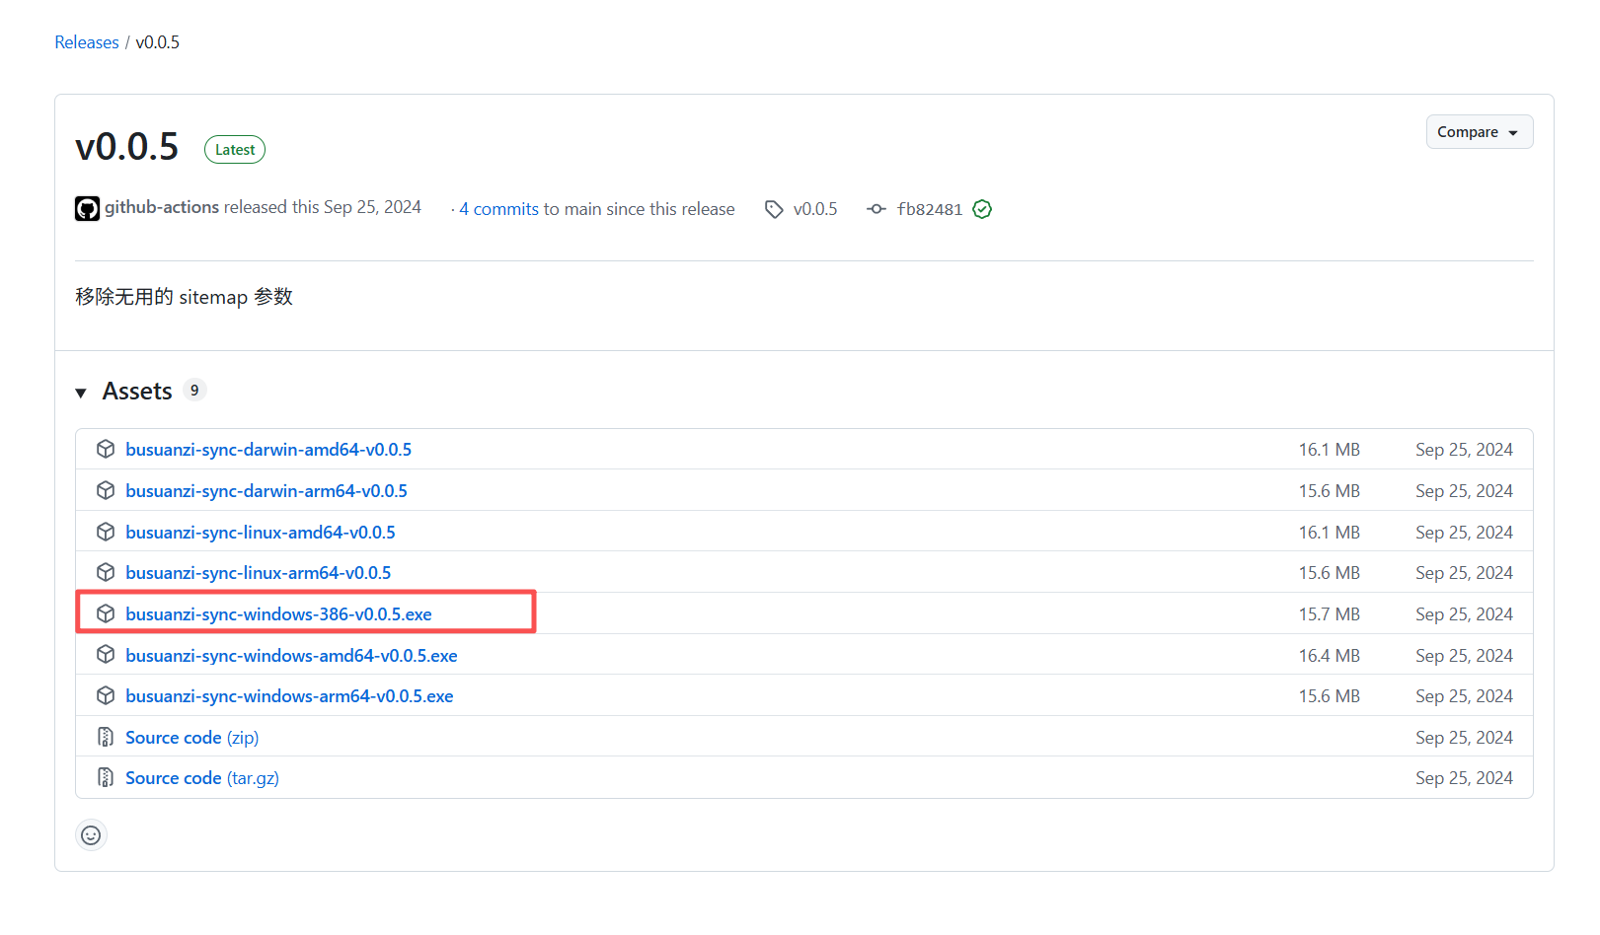The height and width of the screenshot is (935, 1600).
Task: Download busuanzi-sync-darwin-arm64-v0.0.5
Action: [267, 491]
